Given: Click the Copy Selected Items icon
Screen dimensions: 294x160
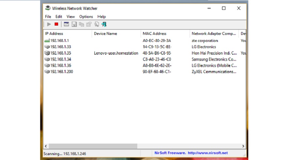Looking at the screenshot, I should 81,24.
